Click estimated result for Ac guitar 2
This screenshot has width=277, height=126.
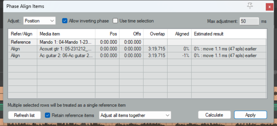click(x=229, y=56)
